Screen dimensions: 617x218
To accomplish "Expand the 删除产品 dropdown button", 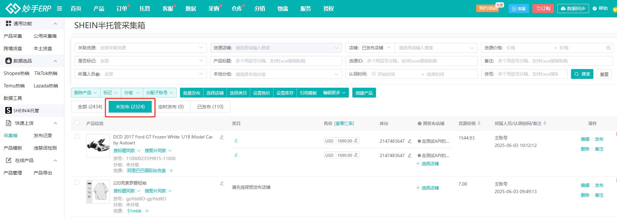I will coord(85,93).
